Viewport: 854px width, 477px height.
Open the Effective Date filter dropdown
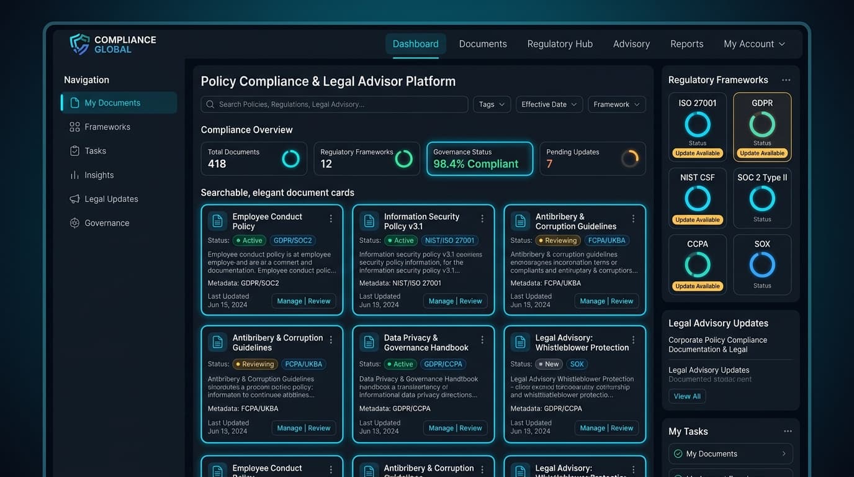pyautogui.click(x=549, y=104)
